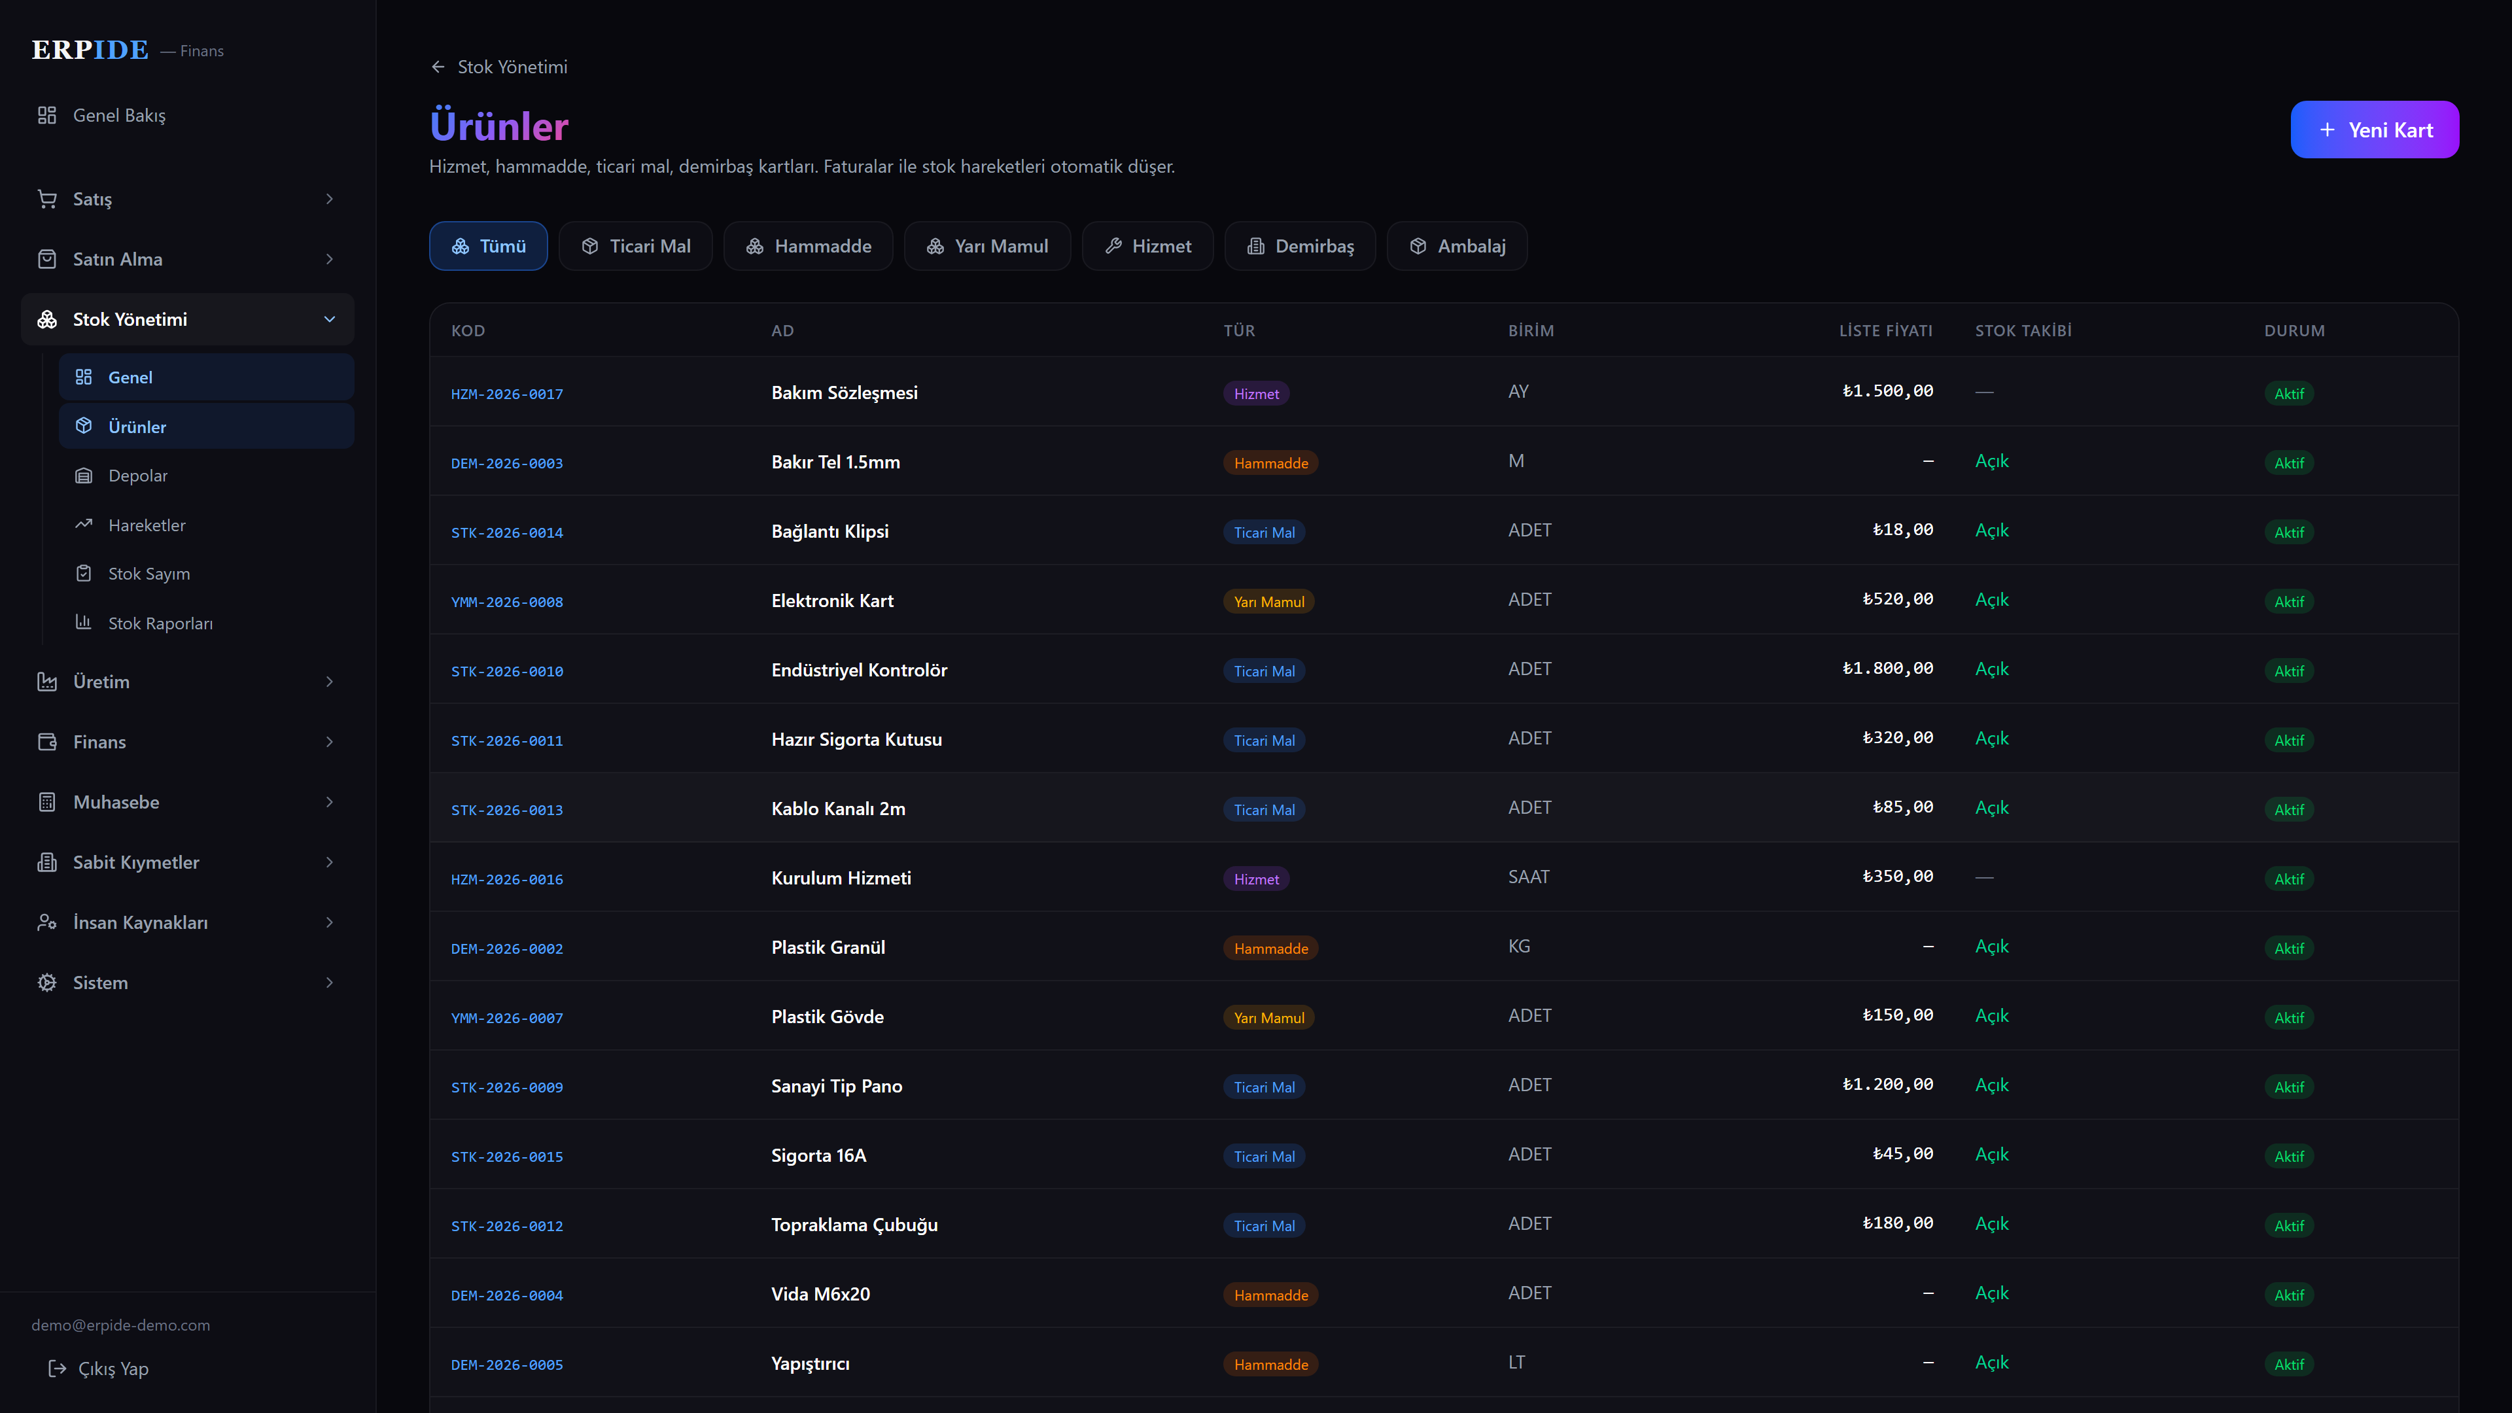Image resolution: width=2512 pixels, height=1413 pixels.
Task: Click the Finans wallet icon
Action: 47,742
